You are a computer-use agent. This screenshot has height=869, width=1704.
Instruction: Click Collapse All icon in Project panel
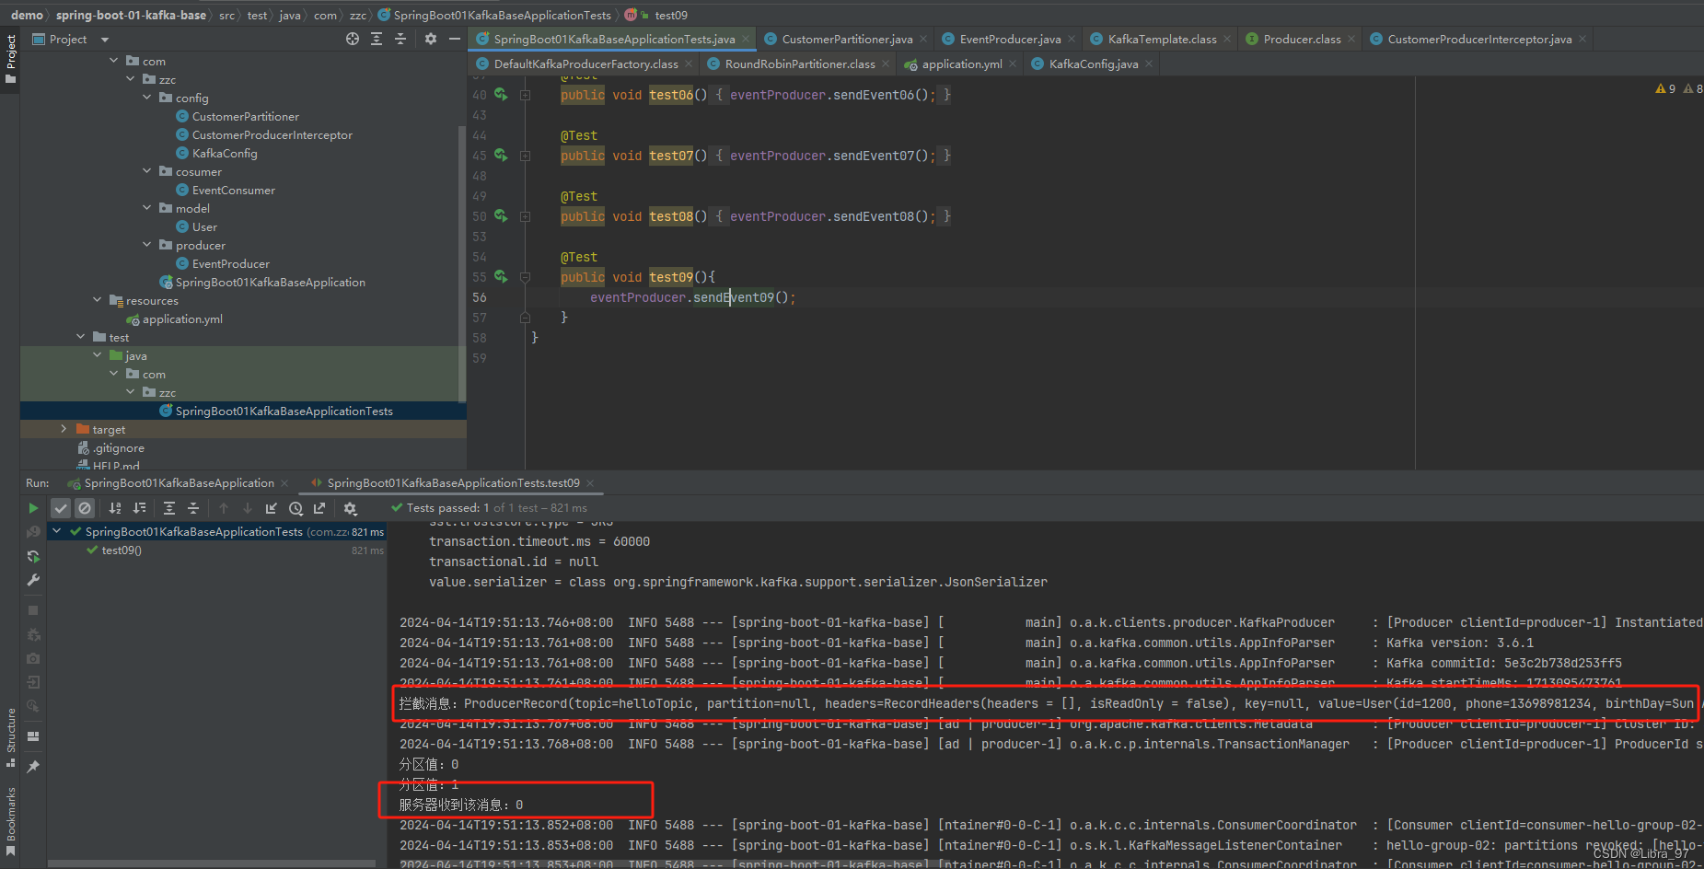(400, 39)
